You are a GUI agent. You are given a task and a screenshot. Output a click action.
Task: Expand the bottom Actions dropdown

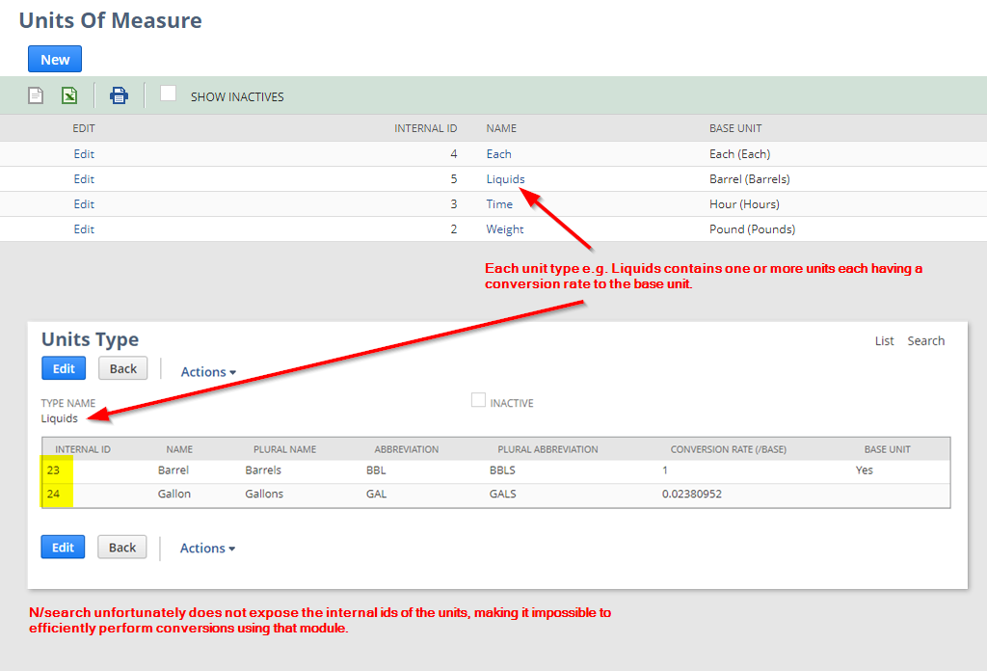click(x=208, y=549)
